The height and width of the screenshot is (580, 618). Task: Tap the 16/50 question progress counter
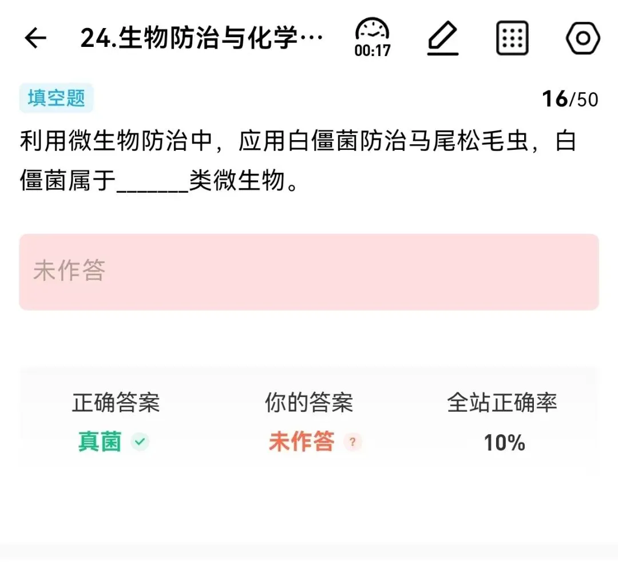point(570,99)
